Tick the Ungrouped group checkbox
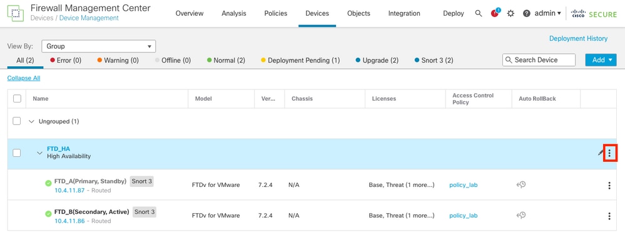This screenshot has width=625, height=235. click(17, 121)
